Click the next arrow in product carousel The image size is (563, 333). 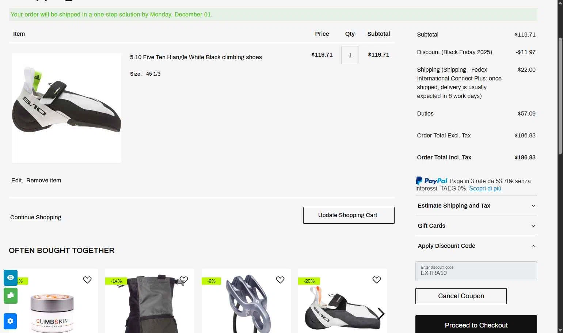[381, 314]
